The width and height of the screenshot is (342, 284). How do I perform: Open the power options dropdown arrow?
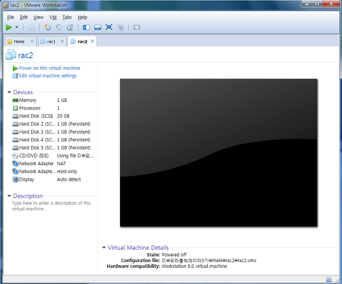pos(17,27)
